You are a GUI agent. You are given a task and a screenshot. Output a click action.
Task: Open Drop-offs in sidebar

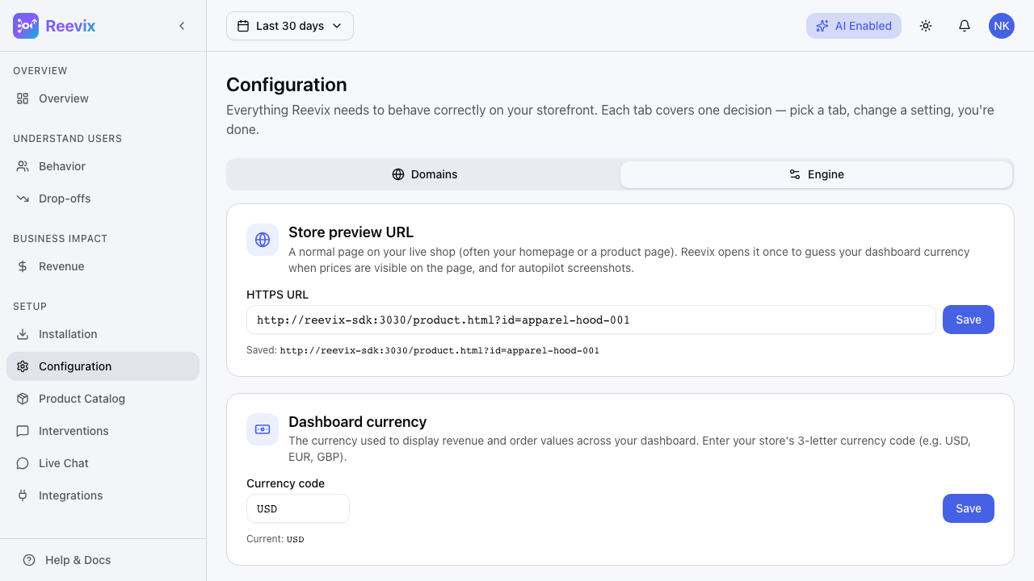(x=103, y=199)
